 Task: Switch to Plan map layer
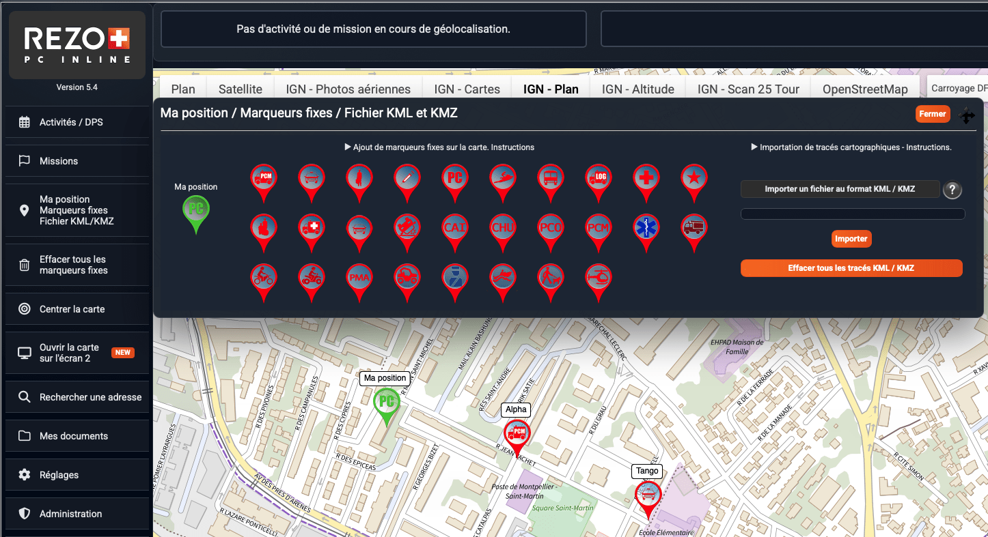(x=183, y=89)
